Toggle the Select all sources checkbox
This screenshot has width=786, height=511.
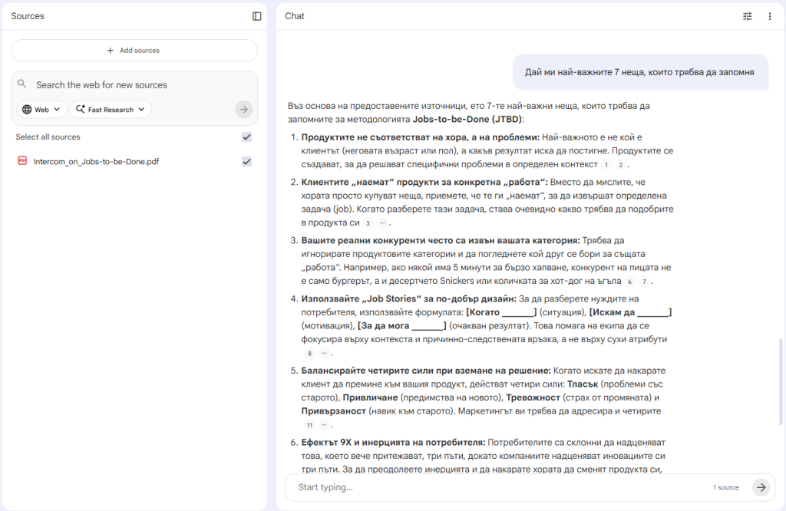[246, 137]
